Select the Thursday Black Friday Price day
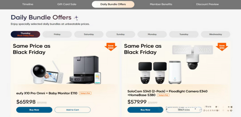Viewport: 241px width, 117px height. (25, 34)
